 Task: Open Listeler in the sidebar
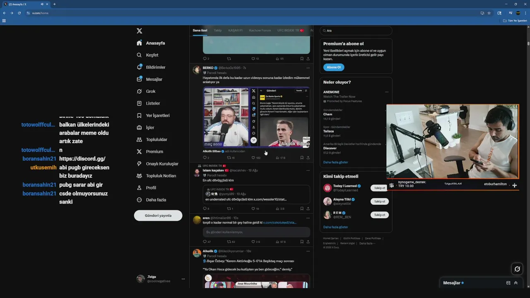148,103
